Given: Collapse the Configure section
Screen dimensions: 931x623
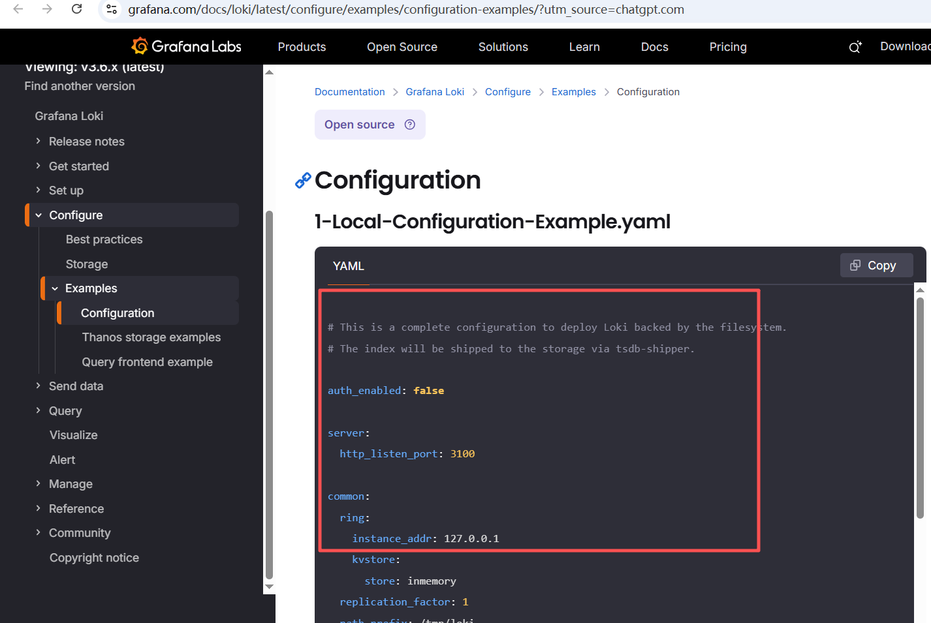Looking at the screenshot, I should (39, 215).
